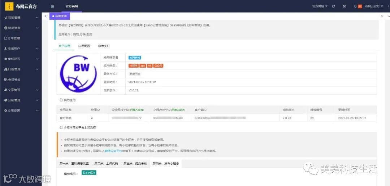Select the 官方商城 top navigation tab
This screenshot has height=186, width=390.
pyautogui.click(x=72, y=6)
